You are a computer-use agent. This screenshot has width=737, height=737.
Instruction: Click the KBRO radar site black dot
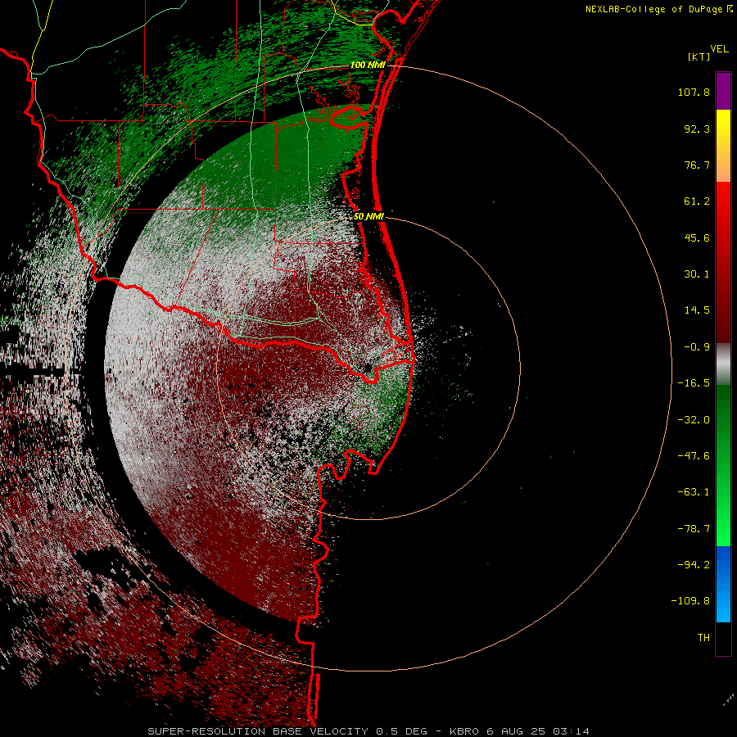pos(368,368)
